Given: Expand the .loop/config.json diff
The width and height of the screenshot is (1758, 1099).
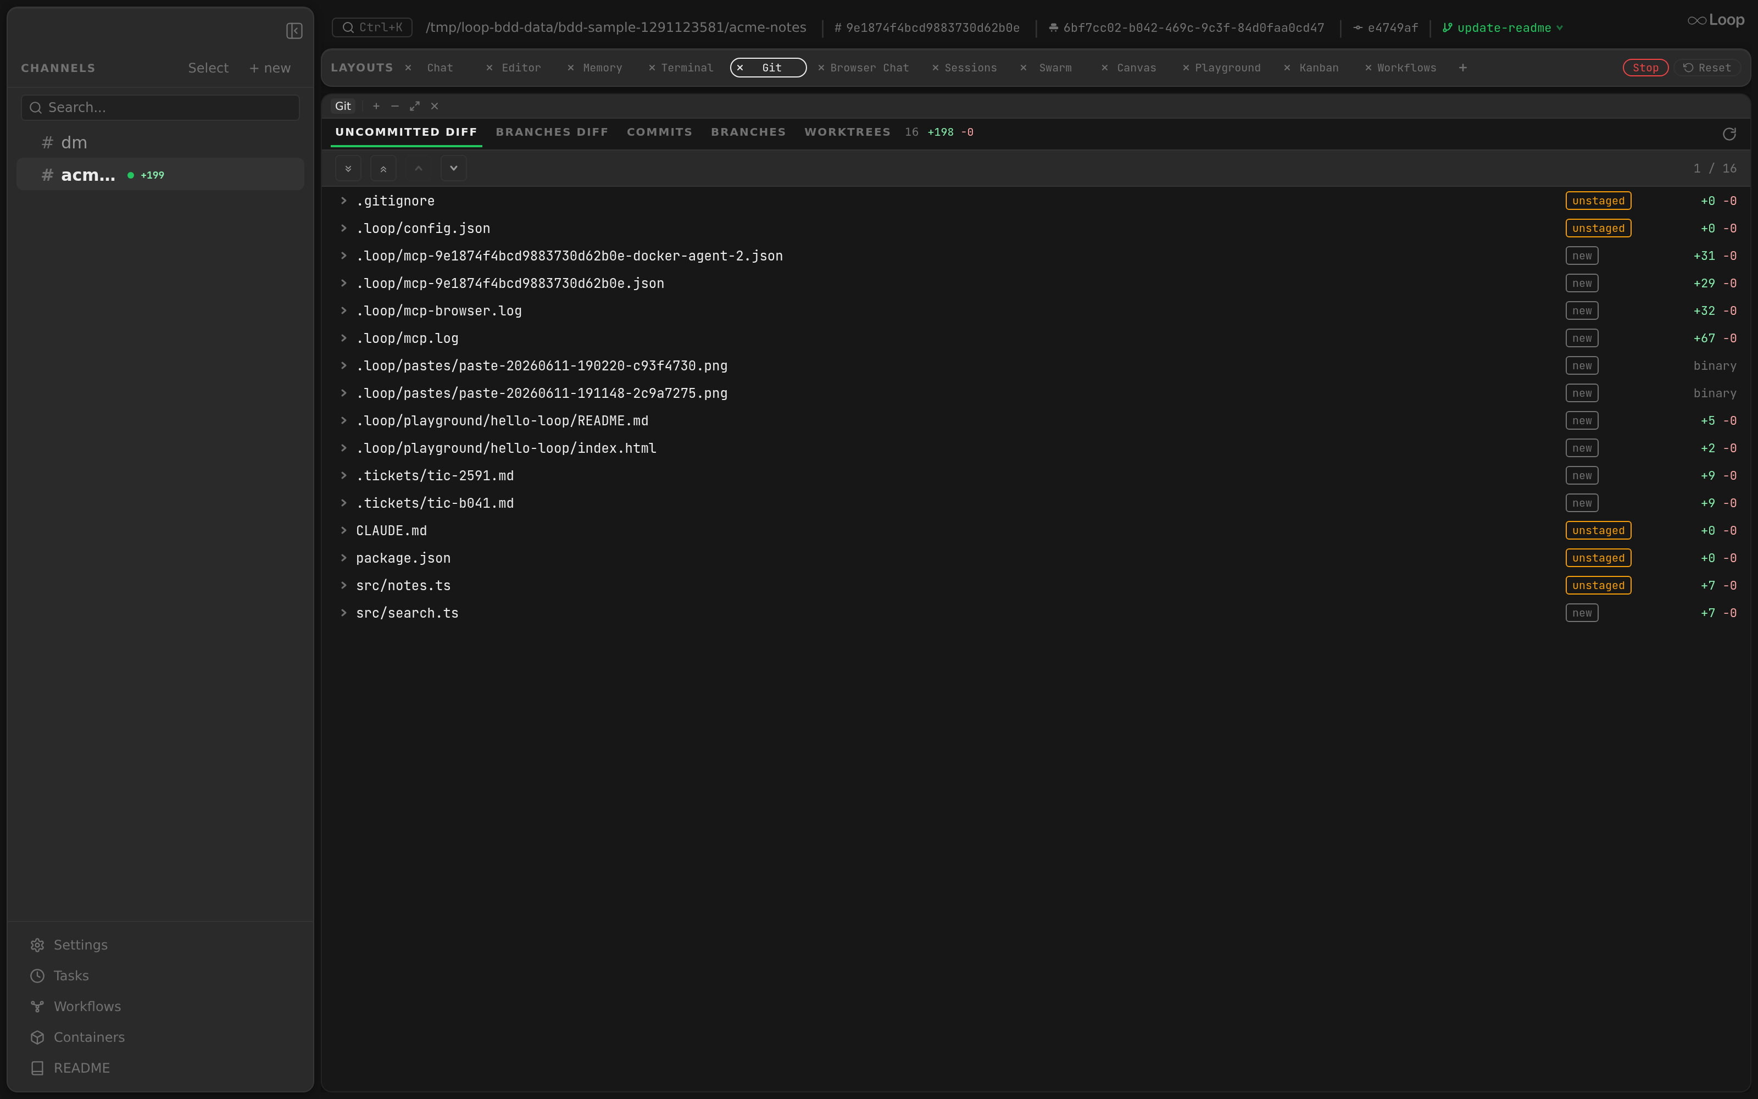Looking at the screenshot, I should pos(343,228).
